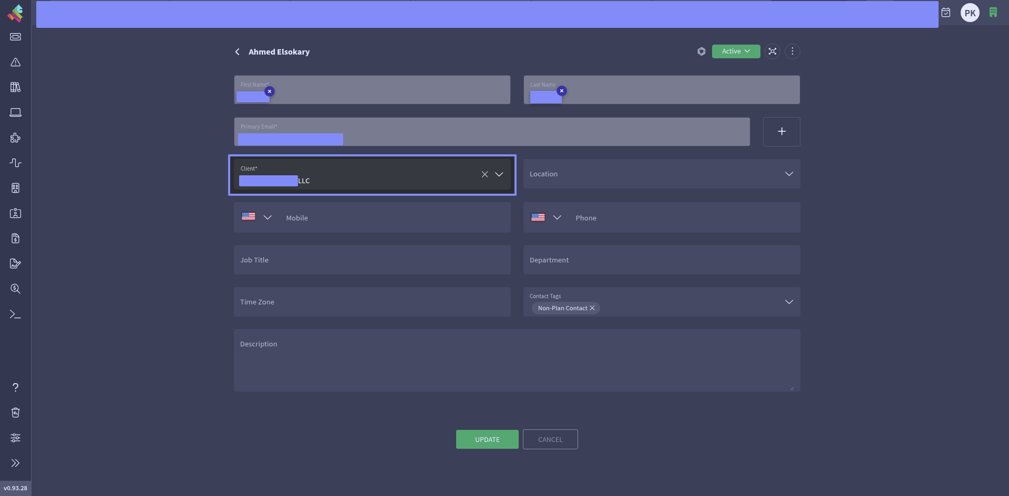
Task: Expand the sidebar with double chevron
Action: 15,463
